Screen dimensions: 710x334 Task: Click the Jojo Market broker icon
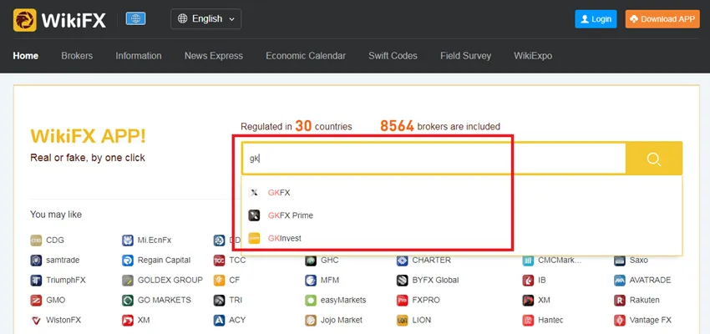(x=311, y=320)
